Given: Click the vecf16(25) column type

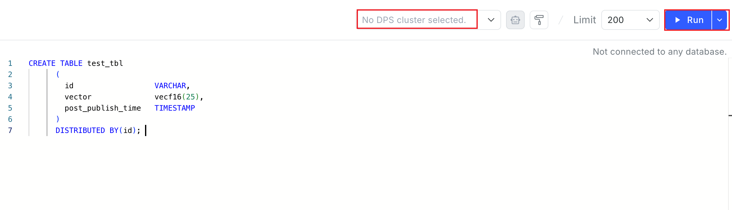Looking at the screenshot, I should [x=177, y=97].
